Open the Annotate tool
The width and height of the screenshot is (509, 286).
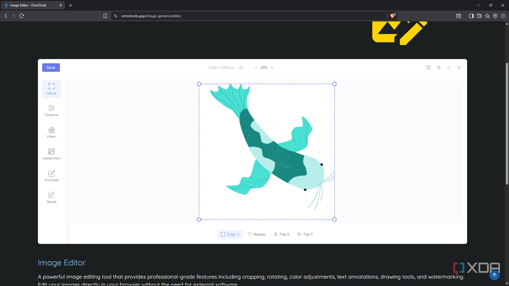tap(51, 176)
